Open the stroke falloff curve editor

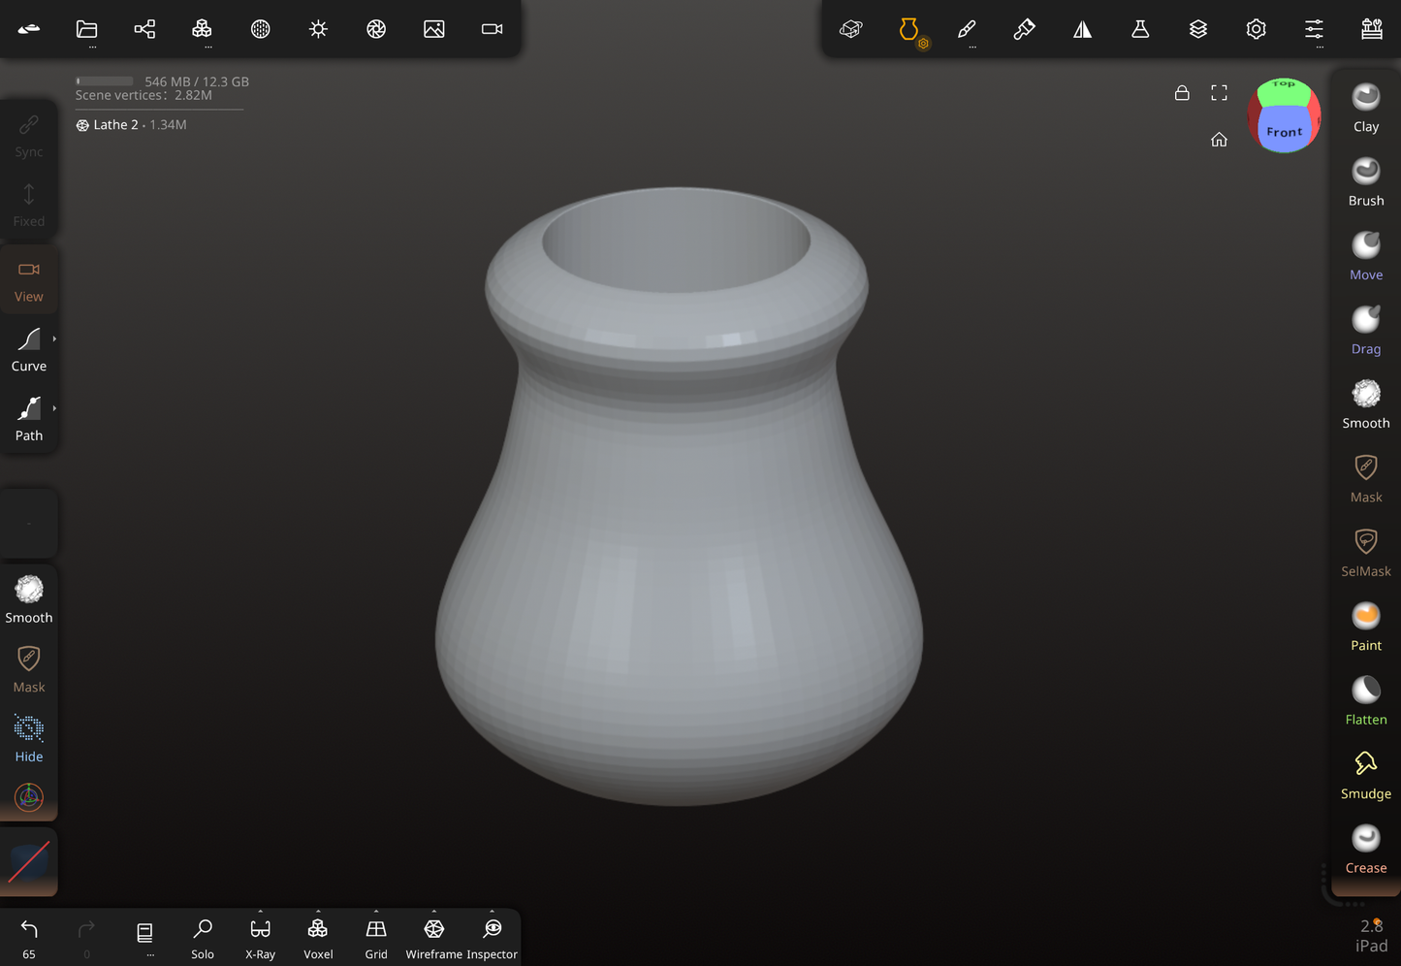29,861
